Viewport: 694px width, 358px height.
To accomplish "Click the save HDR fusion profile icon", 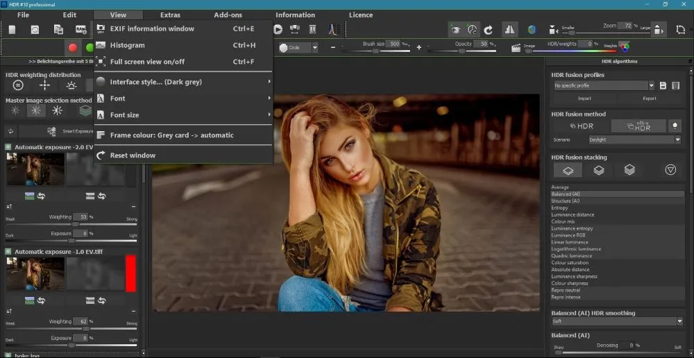I will click(663, 85).
